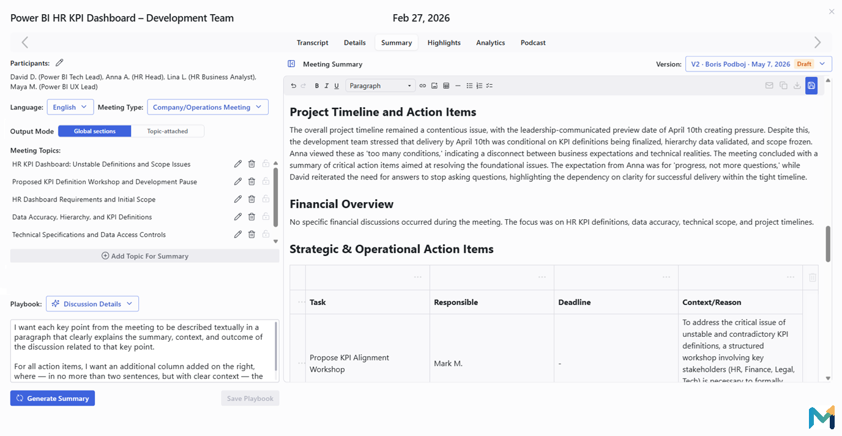Go to next meeting with right arrow
The width and height of the screenshot is (842, 436).
click(x=818, y=42)
